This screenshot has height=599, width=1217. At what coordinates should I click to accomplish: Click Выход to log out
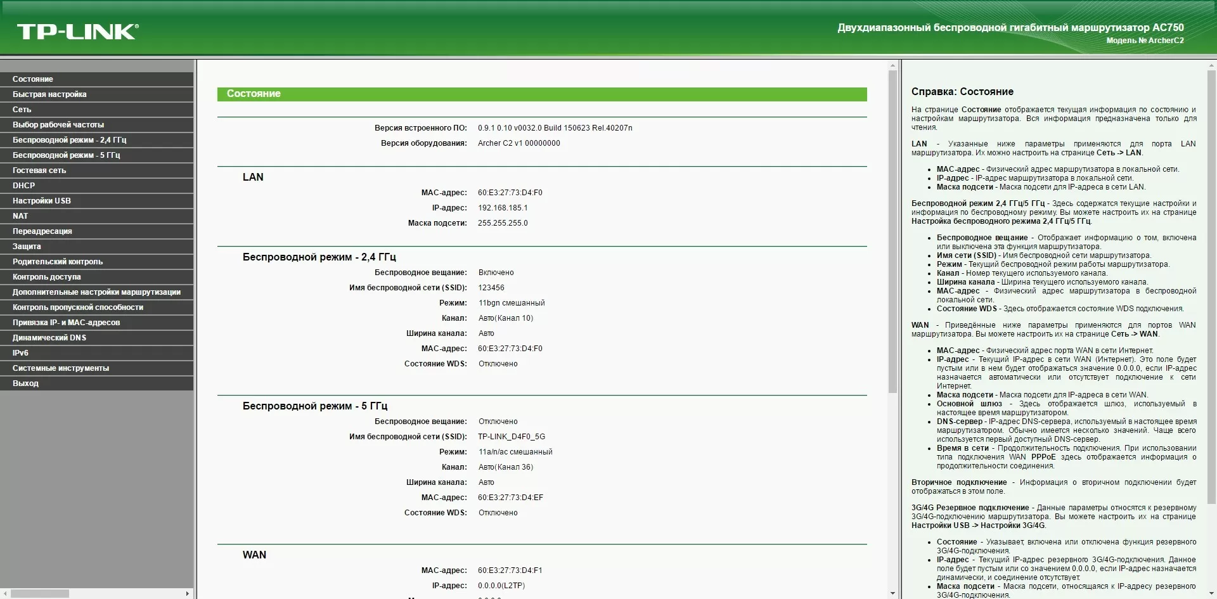click(96, 383)
